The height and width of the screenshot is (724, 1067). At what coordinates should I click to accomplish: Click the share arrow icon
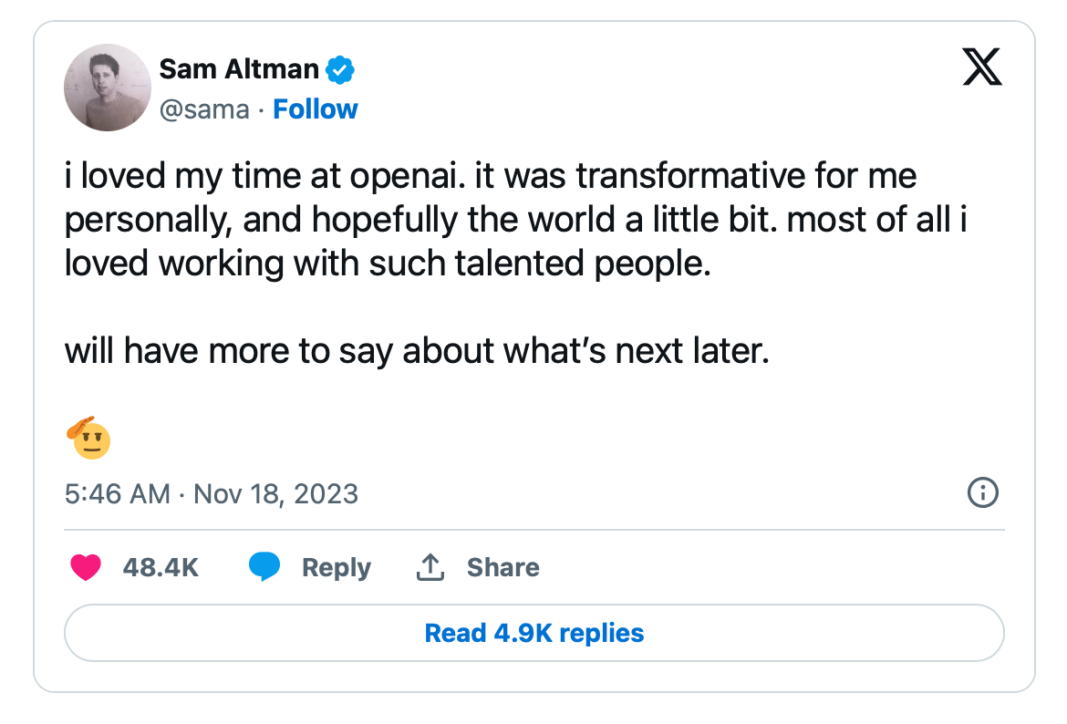tap(430, 567)
